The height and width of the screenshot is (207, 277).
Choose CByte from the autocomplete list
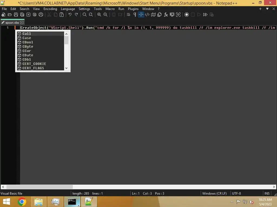[x=41, y=46]
